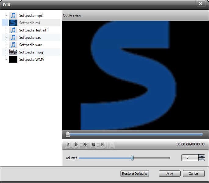Click the Softpedia.mpg video thumbnail
The image size is (209, 183).
click(13, 52)
